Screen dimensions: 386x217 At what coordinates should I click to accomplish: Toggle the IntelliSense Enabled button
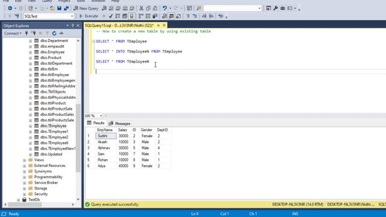(x=131, y=16)
